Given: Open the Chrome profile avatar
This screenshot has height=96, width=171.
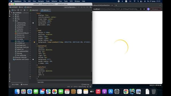Looking at the screenshot, I should click(x=148, y=9).
